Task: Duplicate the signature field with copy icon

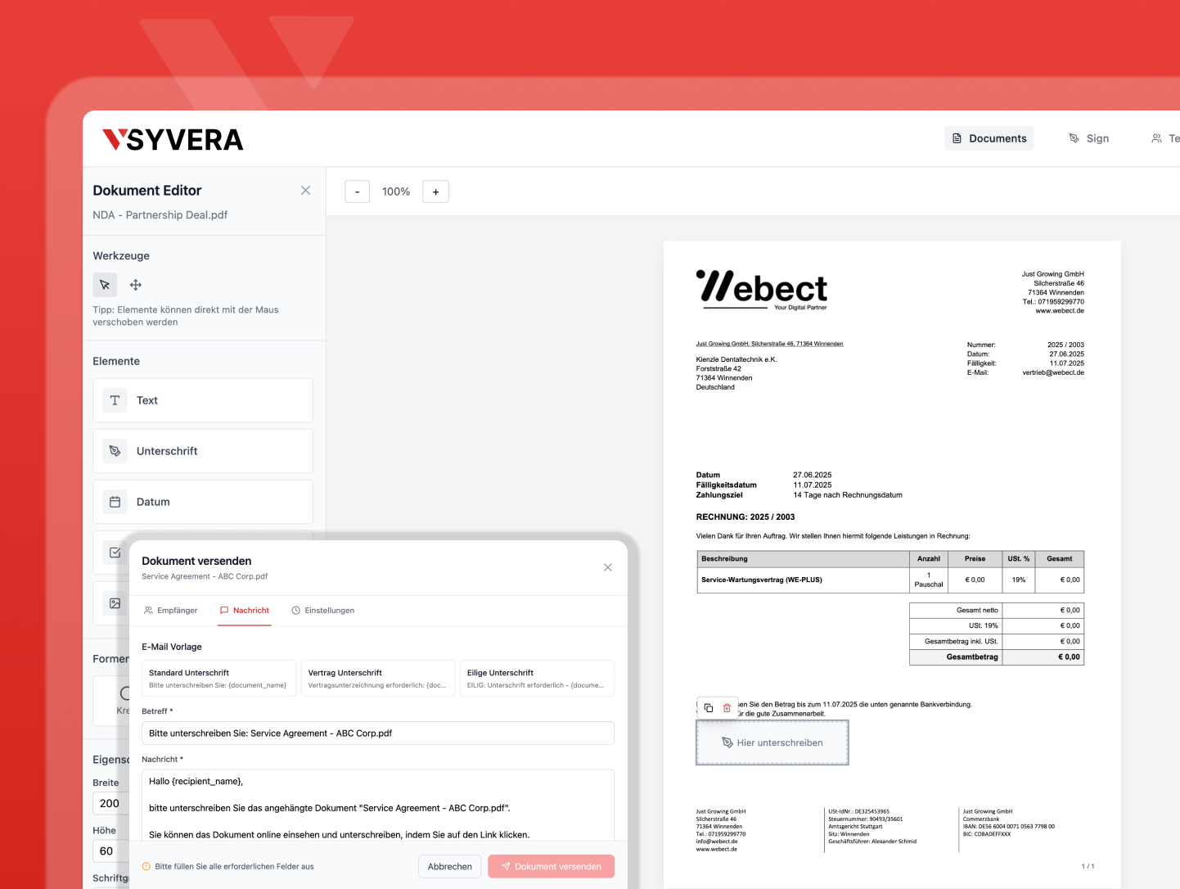Action: click(709, 708)
